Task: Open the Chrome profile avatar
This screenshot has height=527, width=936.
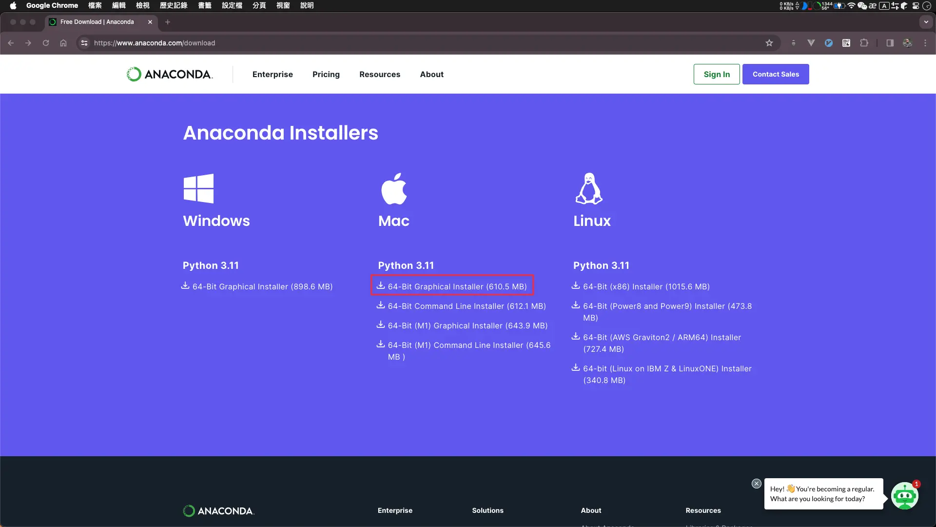Action: point(907,43)
